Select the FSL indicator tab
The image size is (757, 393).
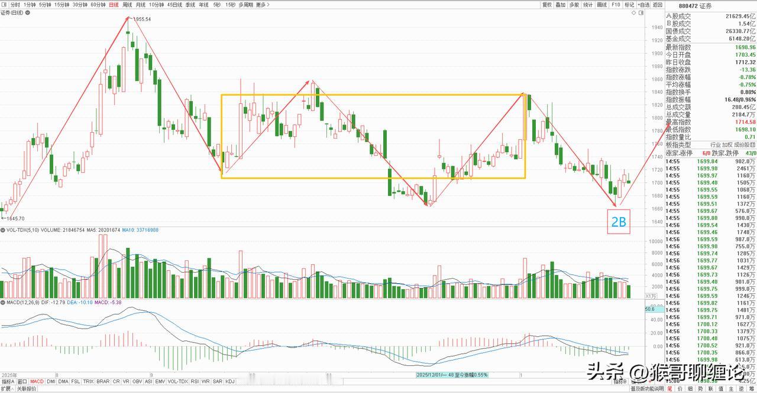point(76,382)
